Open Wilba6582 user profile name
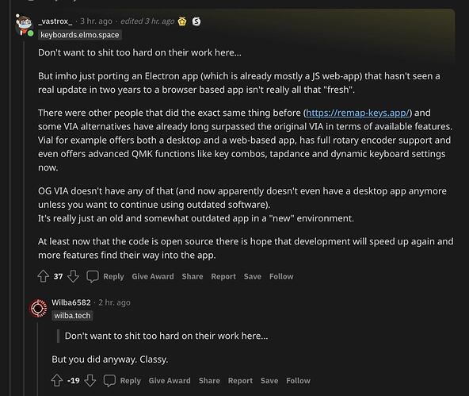This screenshot has height=396, width=469. [x=71, y=302]
